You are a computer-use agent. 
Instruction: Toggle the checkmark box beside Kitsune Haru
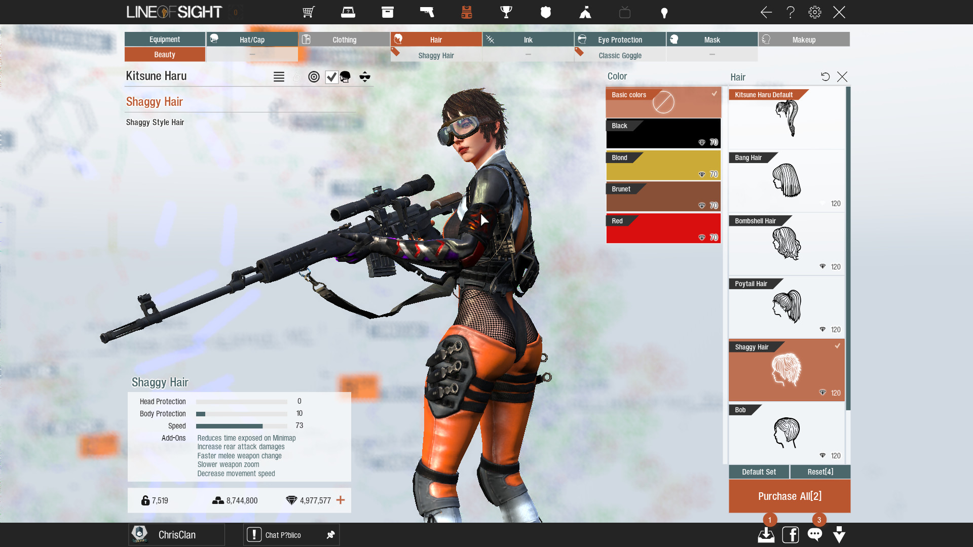(332, 77)
